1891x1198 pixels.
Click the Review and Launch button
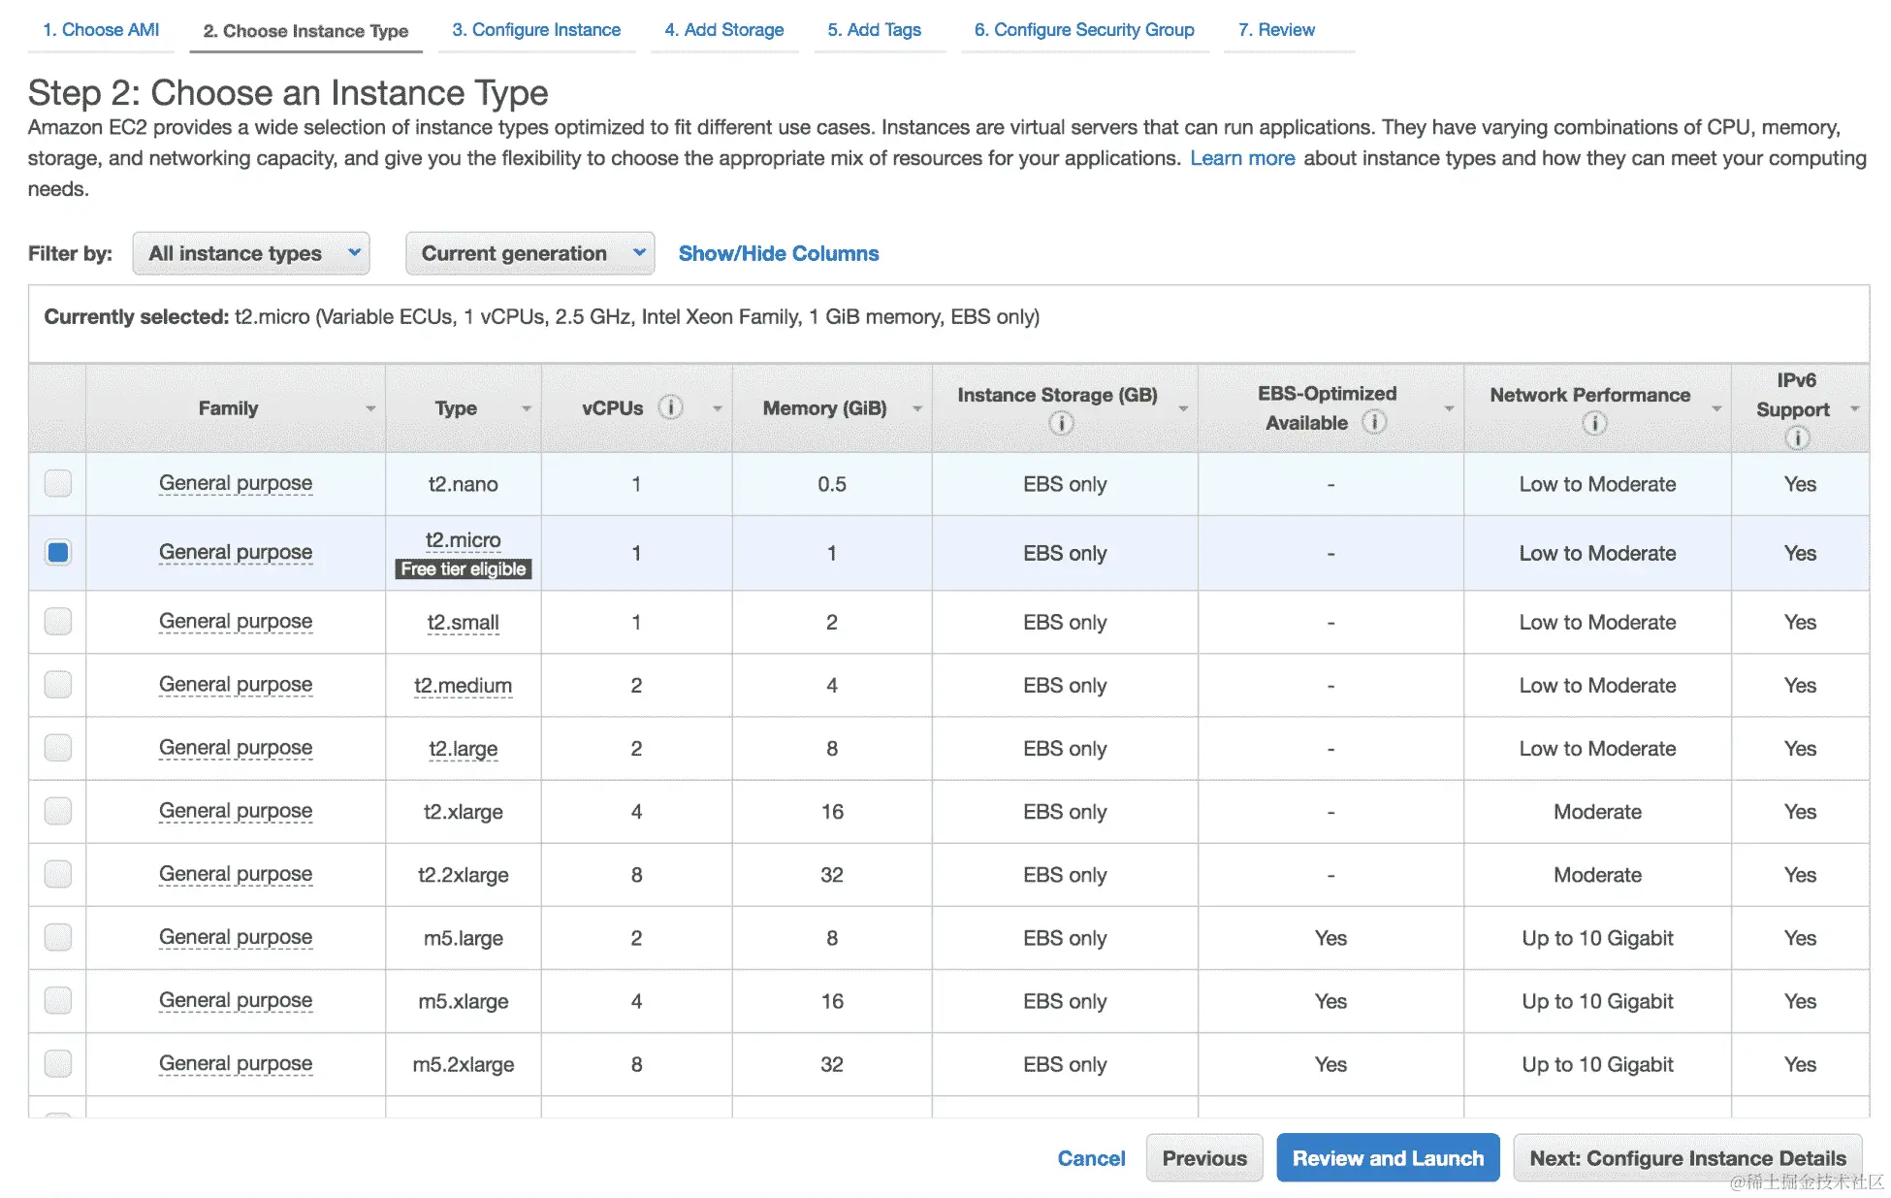click(1387, 1158)
